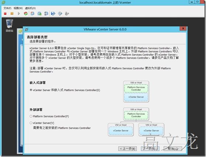Select the vCenter Server(V) radio option

(42, 123)
